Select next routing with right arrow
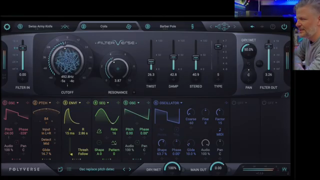This screenshot has width=320, height=180. point(234,26)
